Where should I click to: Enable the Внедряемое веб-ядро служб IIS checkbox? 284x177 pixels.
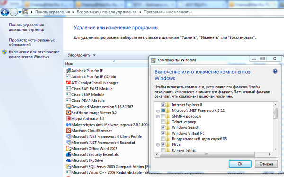[x=163, y=139]
